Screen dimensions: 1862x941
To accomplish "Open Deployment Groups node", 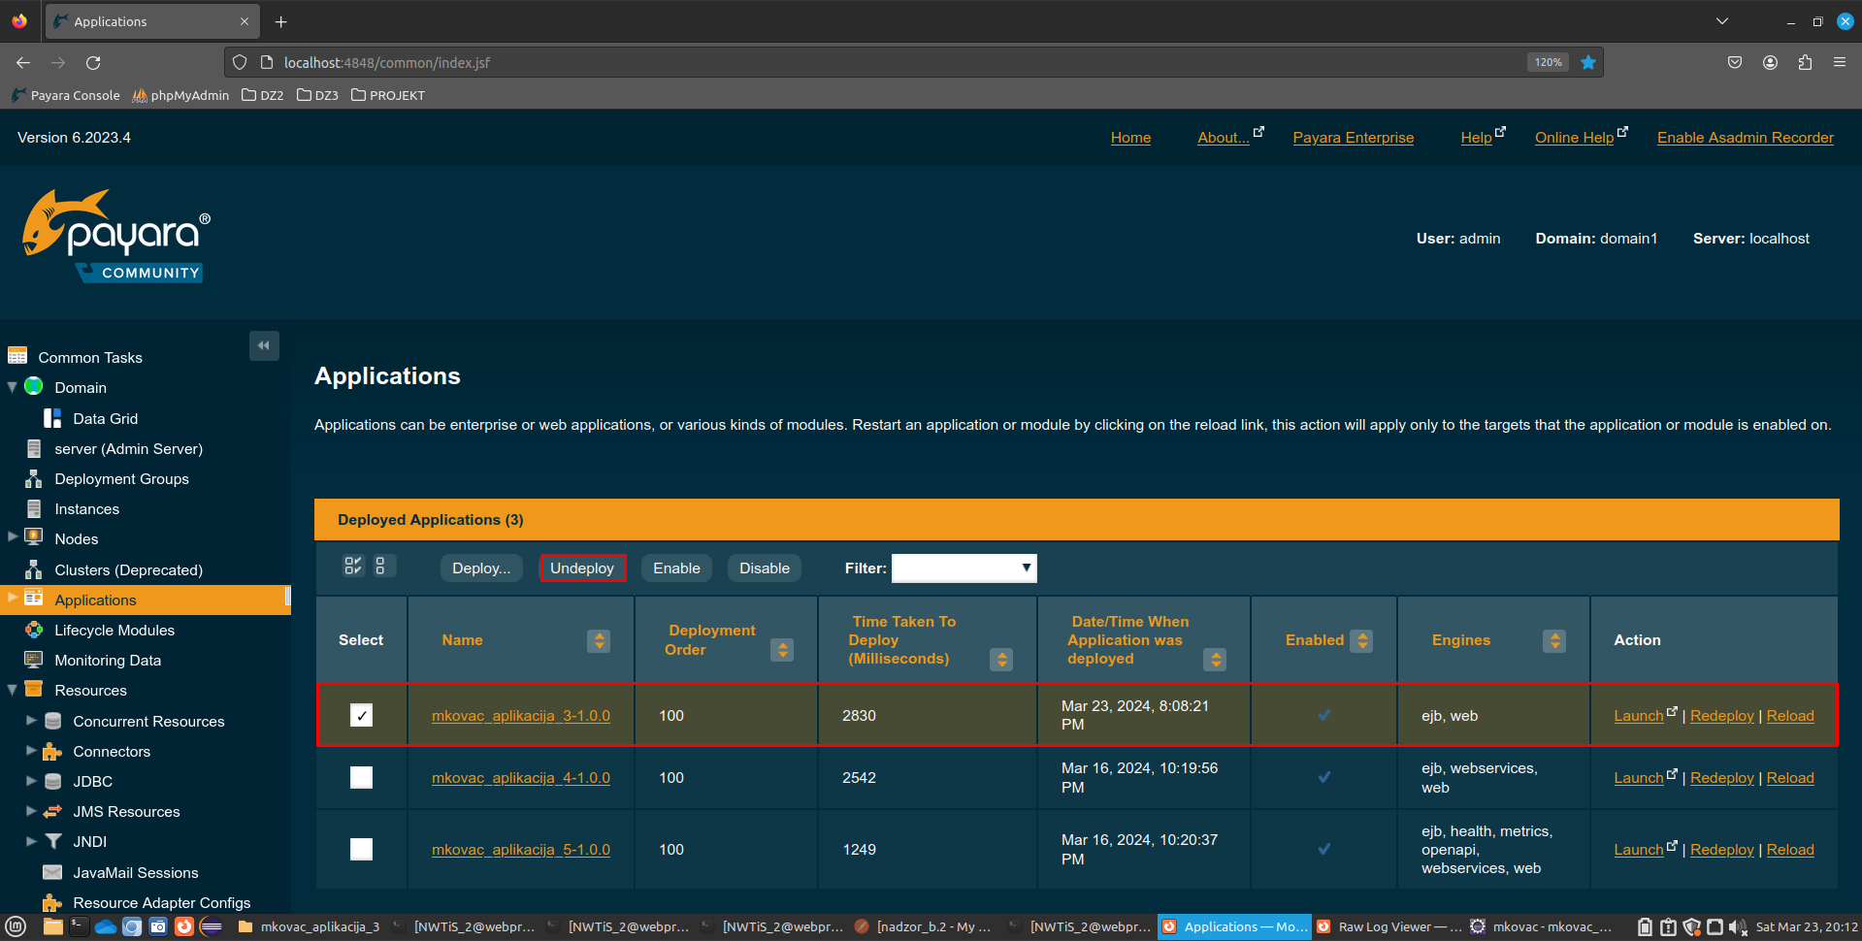I will click(x=121, y=478).
